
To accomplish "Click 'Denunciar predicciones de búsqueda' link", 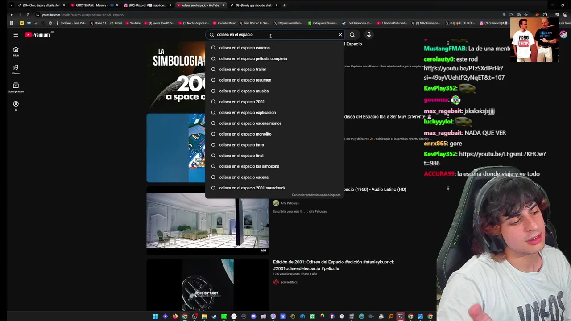I will point(316,195).
